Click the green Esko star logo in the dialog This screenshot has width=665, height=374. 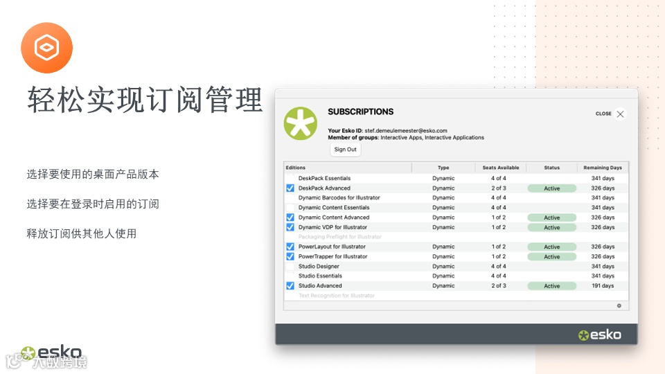point(300,123)
